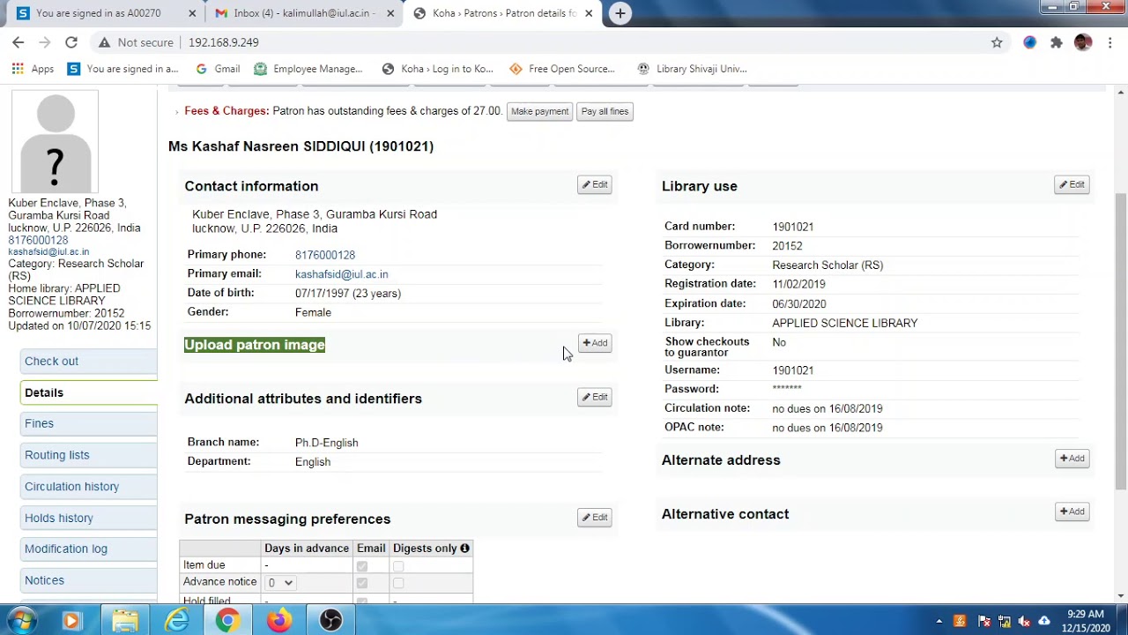Toggle Digests only checkbox for Advance notice
This screenshot has width=1128, height=635.
coord(398,583)
